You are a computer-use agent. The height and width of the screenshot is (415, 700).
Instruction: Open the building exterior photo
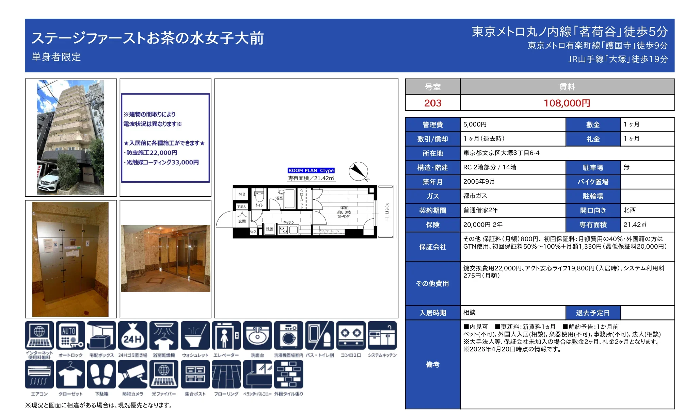[x=70, y=138]
